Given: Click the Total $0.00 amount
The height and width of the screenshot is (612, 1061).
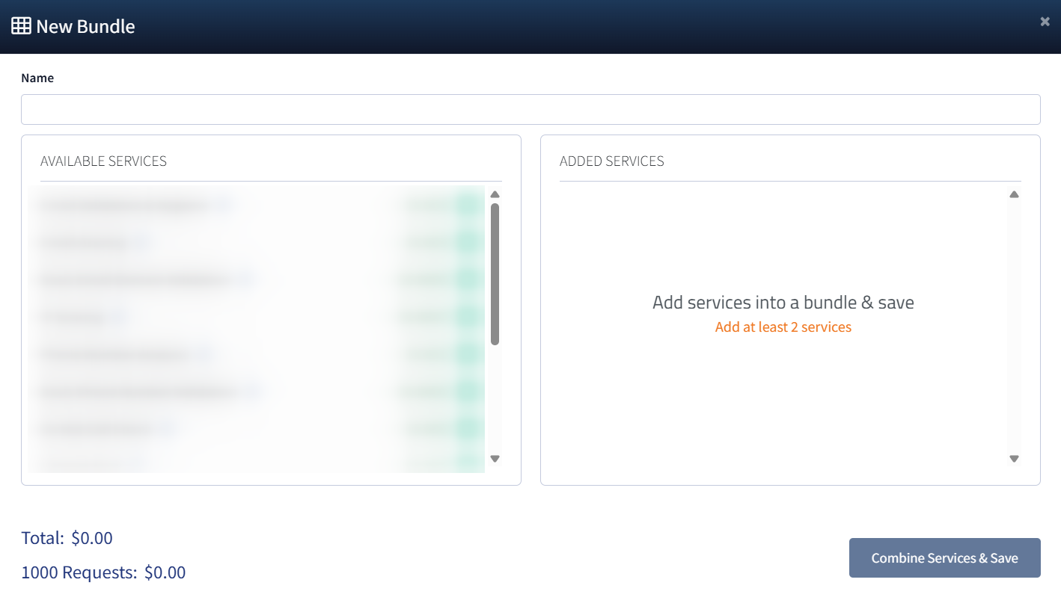Looking at the screenshot, I should coord(92,538).
